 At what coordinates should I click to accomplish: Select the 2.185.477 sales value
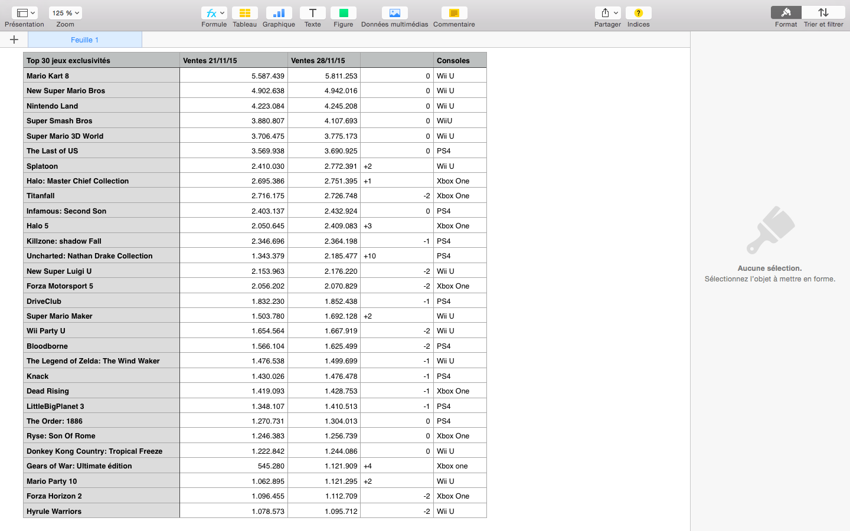[324, 256]
